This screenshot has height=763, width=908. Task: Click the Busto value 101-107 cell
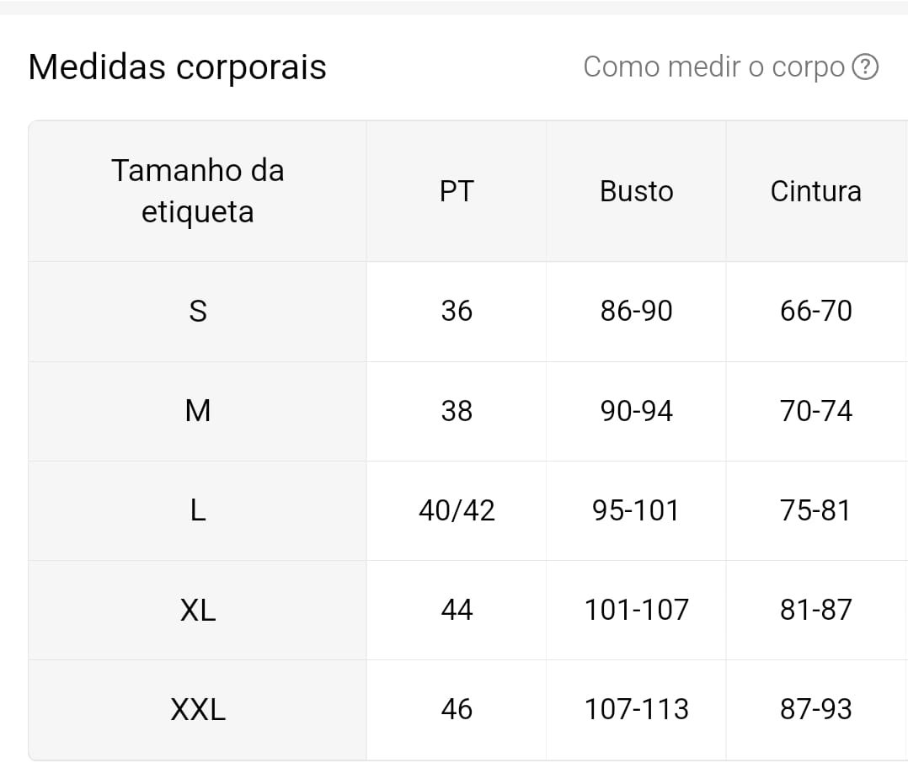[x=636, y=611]
